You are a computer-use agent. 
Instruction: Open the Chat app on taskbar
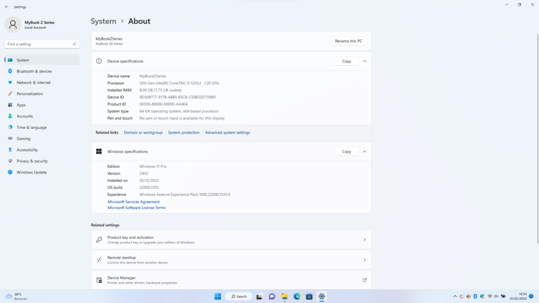point(272,297)
